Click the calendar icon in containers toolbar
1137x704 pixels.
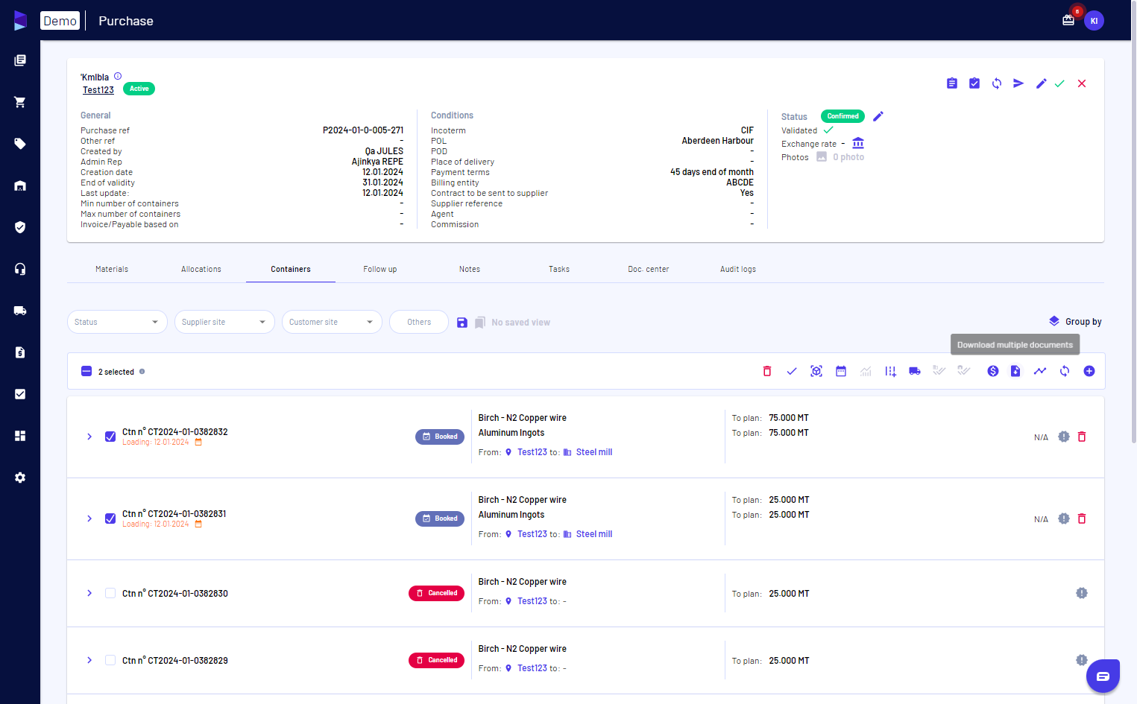coord(841,371)
